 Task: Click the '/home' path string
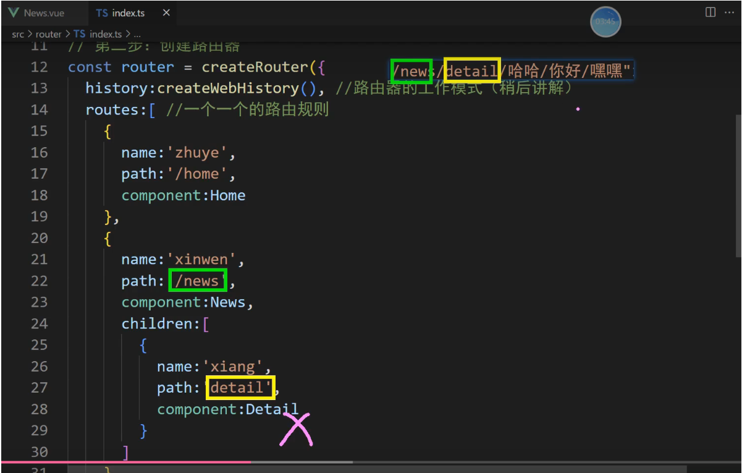coord(197,174)
